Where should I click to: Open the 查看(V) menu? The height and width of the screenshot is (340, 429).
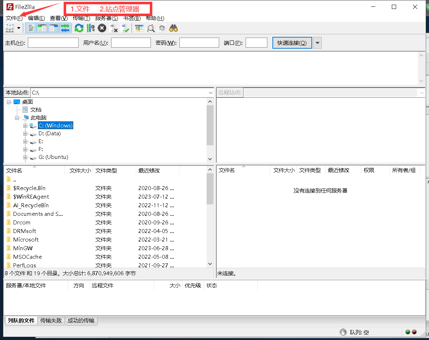(59, 18)
